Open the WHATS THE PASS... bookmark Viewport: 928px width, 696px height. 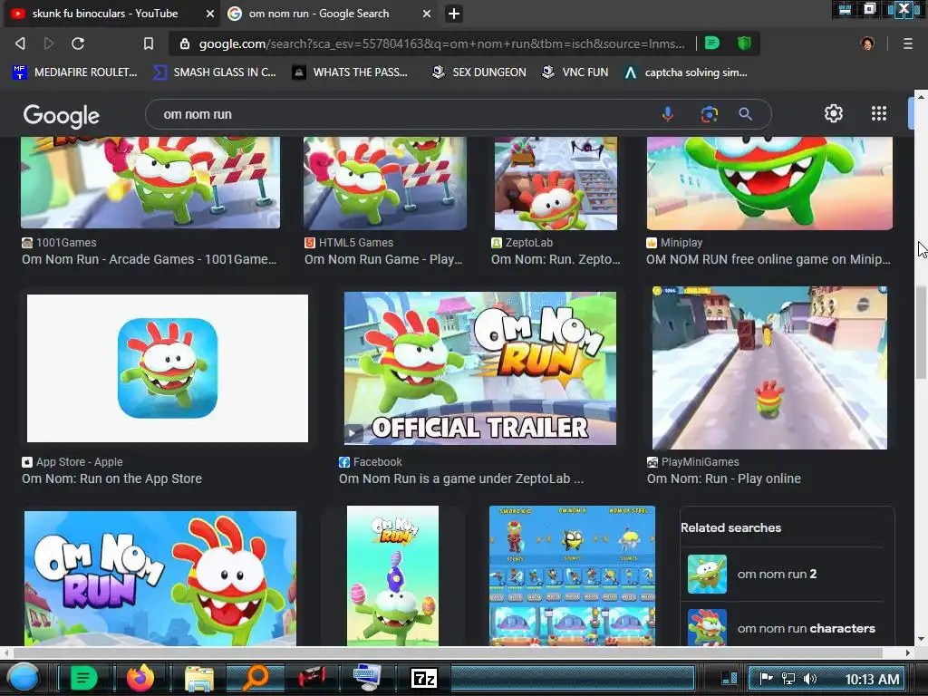351,72
